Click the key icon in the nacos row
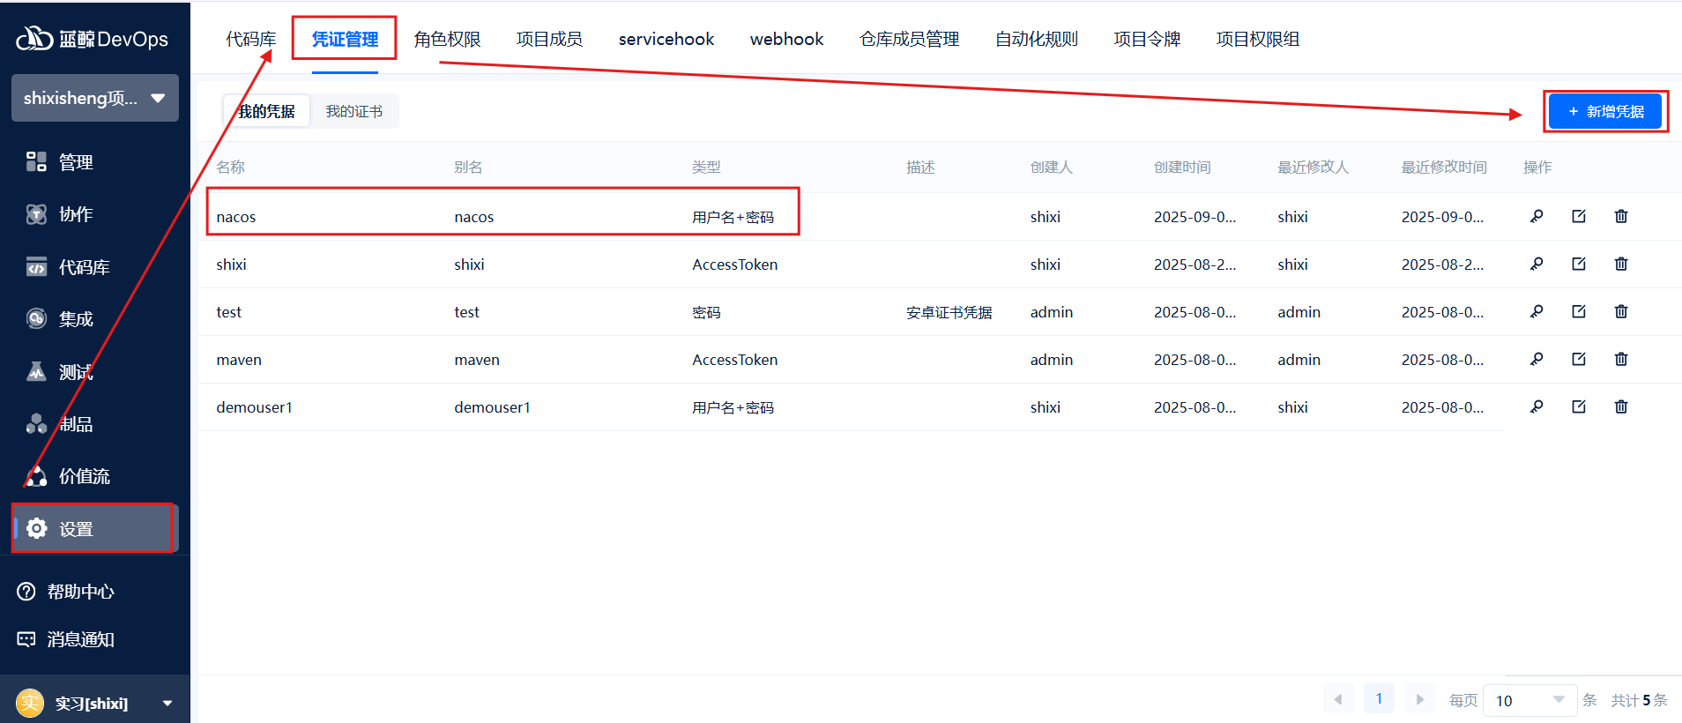The height and width of the screenshot is (723, 1682). click(1536, 216)
